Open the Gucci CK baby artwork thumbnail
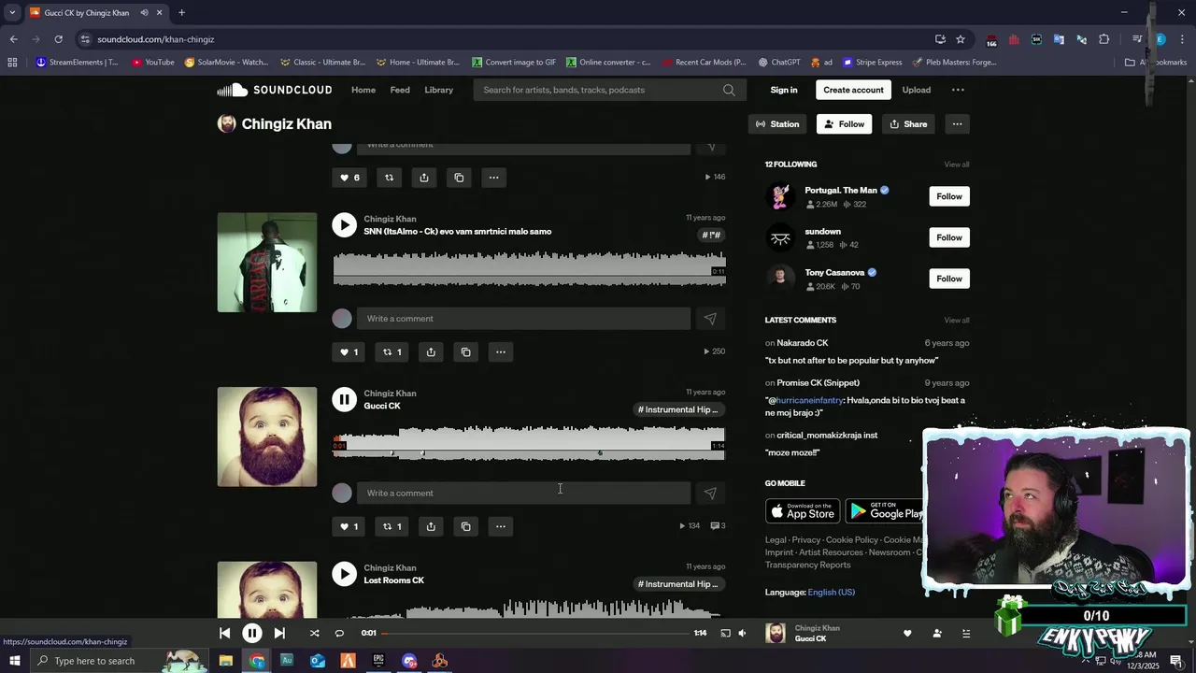The width and height of the screenshot is (1196, 673). [267, 437]
